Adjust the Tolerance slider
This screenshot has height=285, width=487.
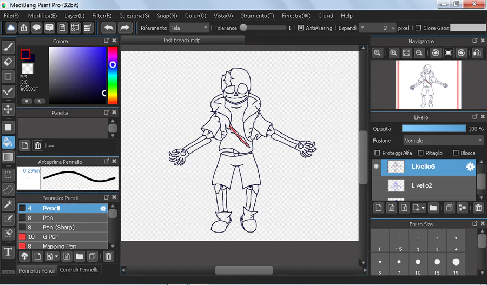(263, 28)
